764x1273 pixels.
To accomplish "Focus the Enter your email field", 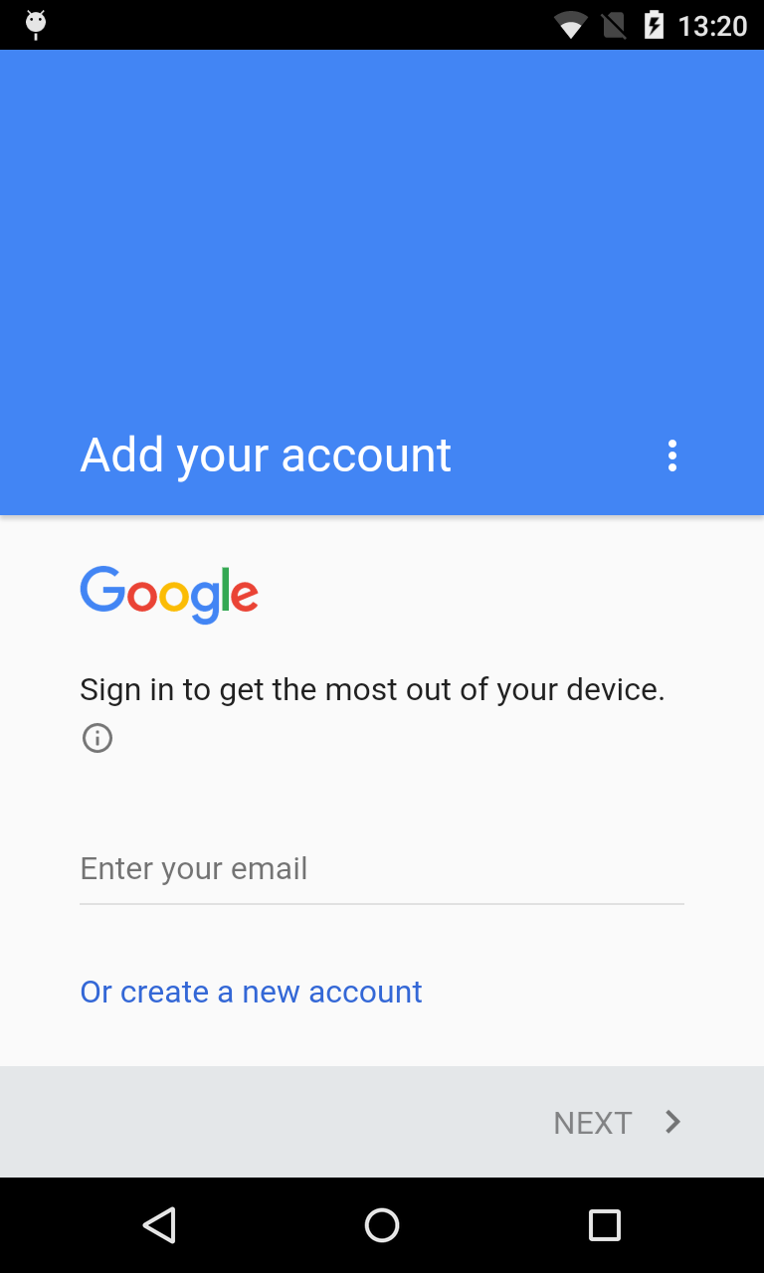I will 382,869.
